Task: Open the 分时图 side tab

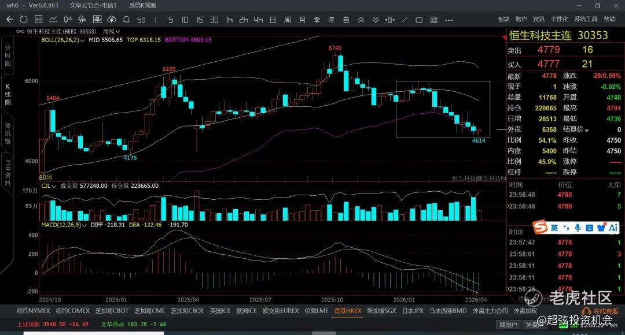Action: pyautogui.click(x=8, y=55)
